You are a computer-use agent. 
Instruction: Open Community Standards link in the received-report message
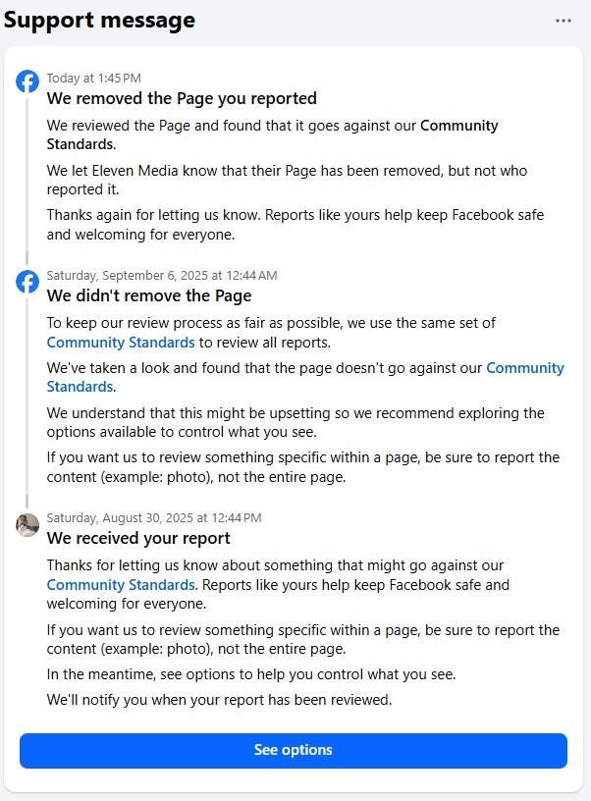coord(121,585)
